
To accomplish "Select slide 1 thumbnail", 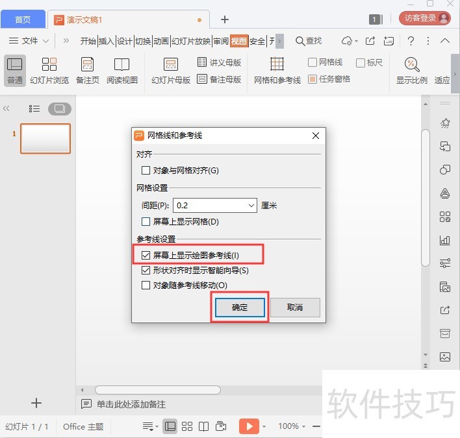I will (x=45, y=139).
